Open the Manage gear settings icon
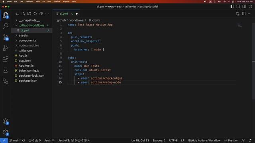This screenshot has height=143, width=255. coord(6,132)
